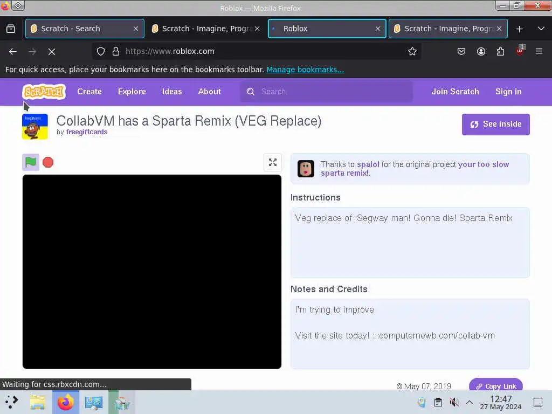Open spalol profile link
Screen dimensions: 552x414
368,164
